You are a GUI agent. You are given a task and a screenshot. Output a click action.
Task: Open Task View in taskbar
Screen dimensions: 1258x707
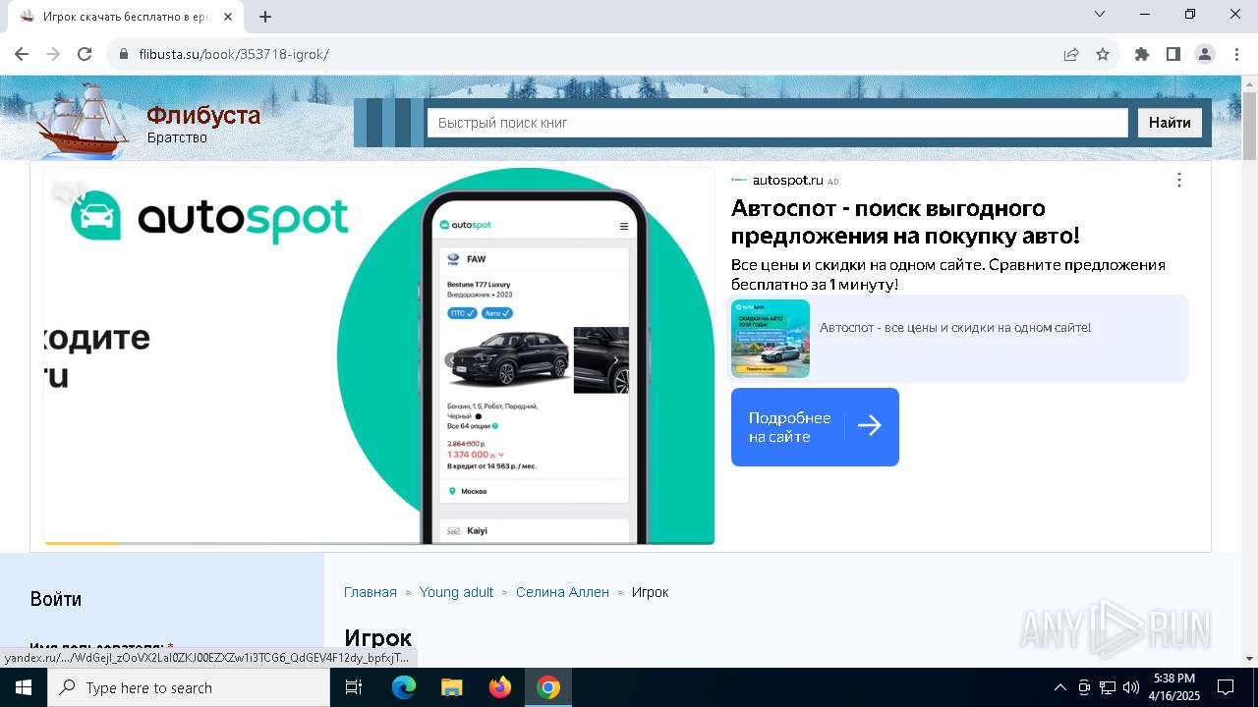point(354,687)
